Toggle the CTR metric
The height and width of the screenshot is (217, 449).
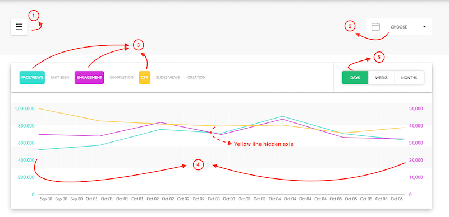(145, 77)
